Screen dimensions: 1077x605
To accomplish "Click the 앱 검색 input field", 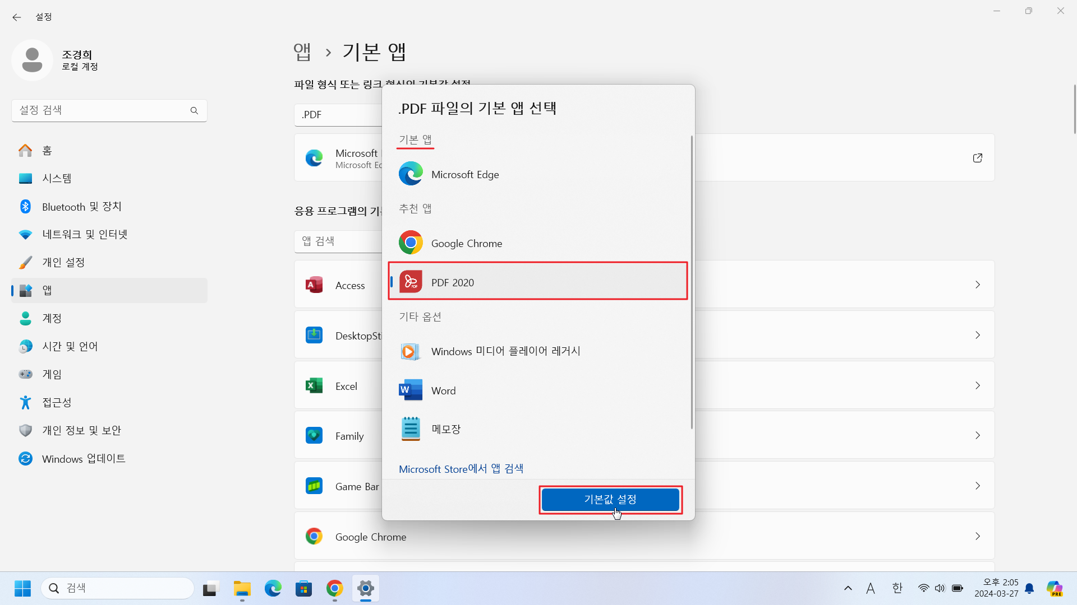I will [338, 241].
